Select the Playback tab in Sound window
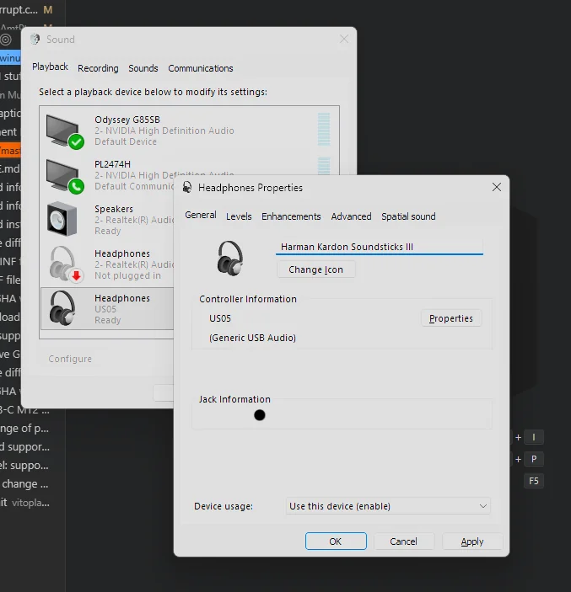The height and width of the screenshot is (592, 571). coord(50,67)
